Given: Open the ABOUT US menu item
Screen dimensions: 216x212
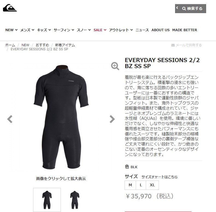Looking at the screenshot, I should click(x=161, y=30).
